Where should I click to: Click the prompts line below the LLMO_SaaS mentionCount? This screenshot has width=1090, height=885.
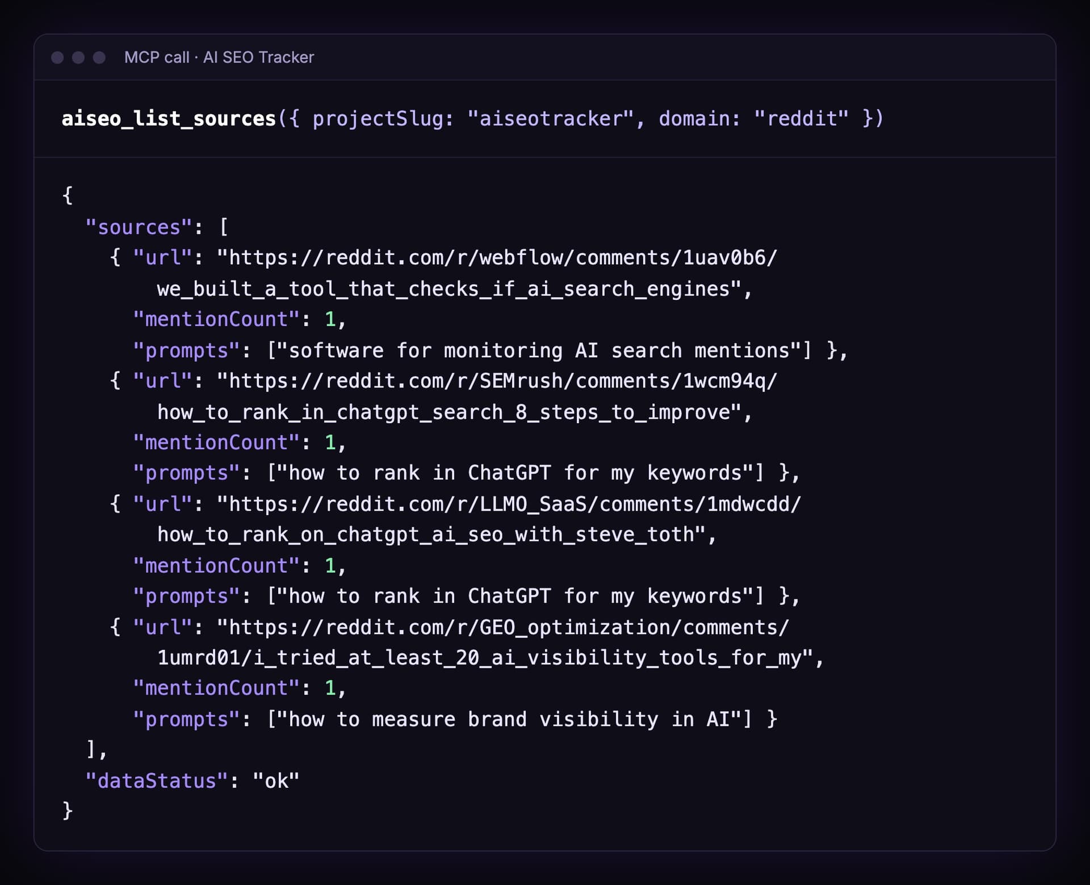tap(467, 596)
